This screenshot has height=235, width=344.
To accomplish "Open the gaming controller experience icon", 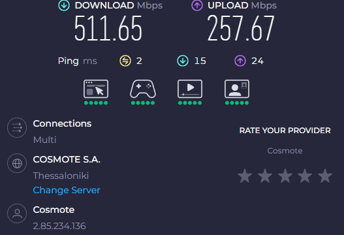I will point(143,89).
